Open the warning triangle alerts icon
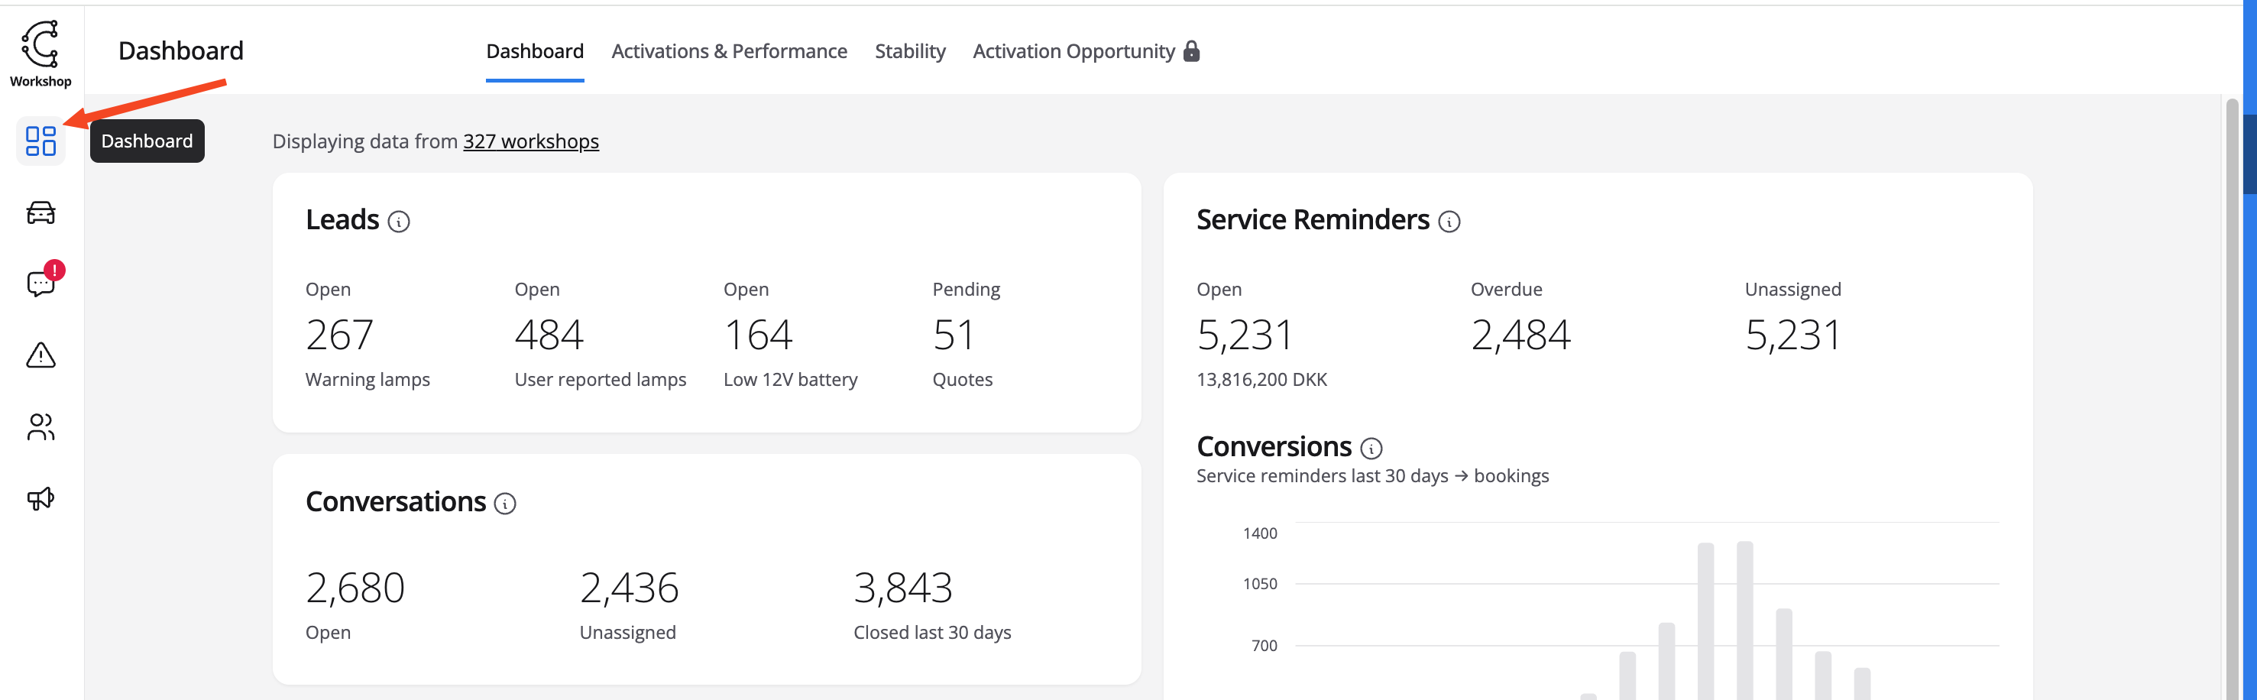Viewport: 2257px width, 700px height. coord(40,355)
